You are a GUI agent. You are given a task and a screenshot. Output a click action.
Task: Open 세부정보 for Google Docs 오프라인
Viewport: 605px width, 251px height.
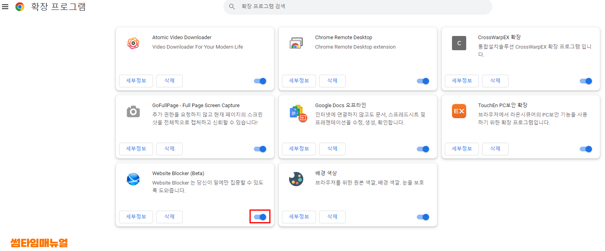(x=299, y=149)
